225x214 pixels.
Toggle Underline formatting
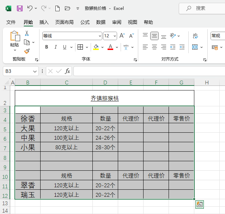coord(65,47)
